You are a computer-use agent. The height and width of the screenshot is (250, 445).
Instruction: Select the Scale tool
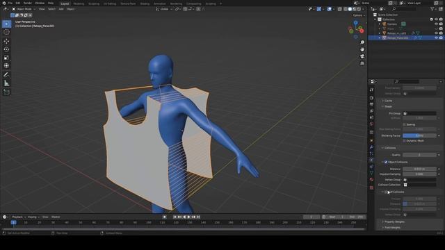click(x=6, y=58)
